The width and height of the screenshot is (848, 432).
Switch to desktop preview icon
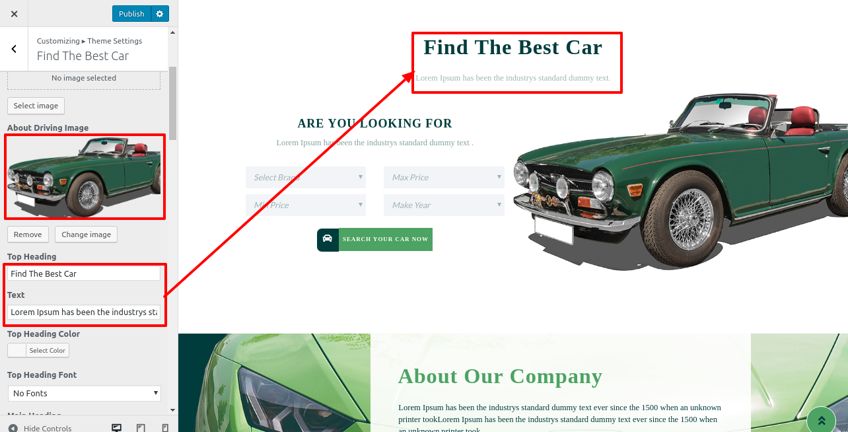coord(117,428)
